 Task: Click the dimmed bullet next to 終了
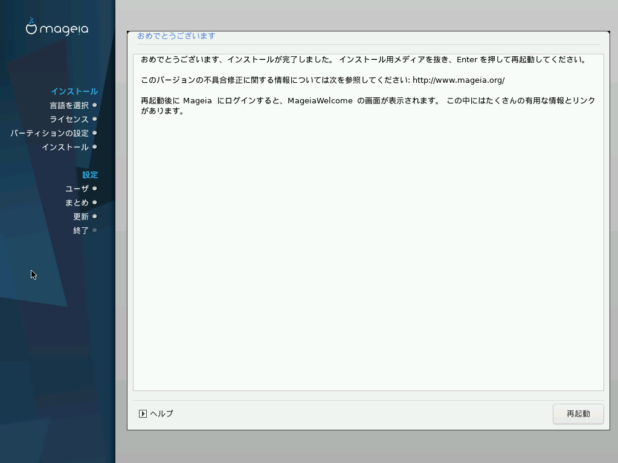95,230
